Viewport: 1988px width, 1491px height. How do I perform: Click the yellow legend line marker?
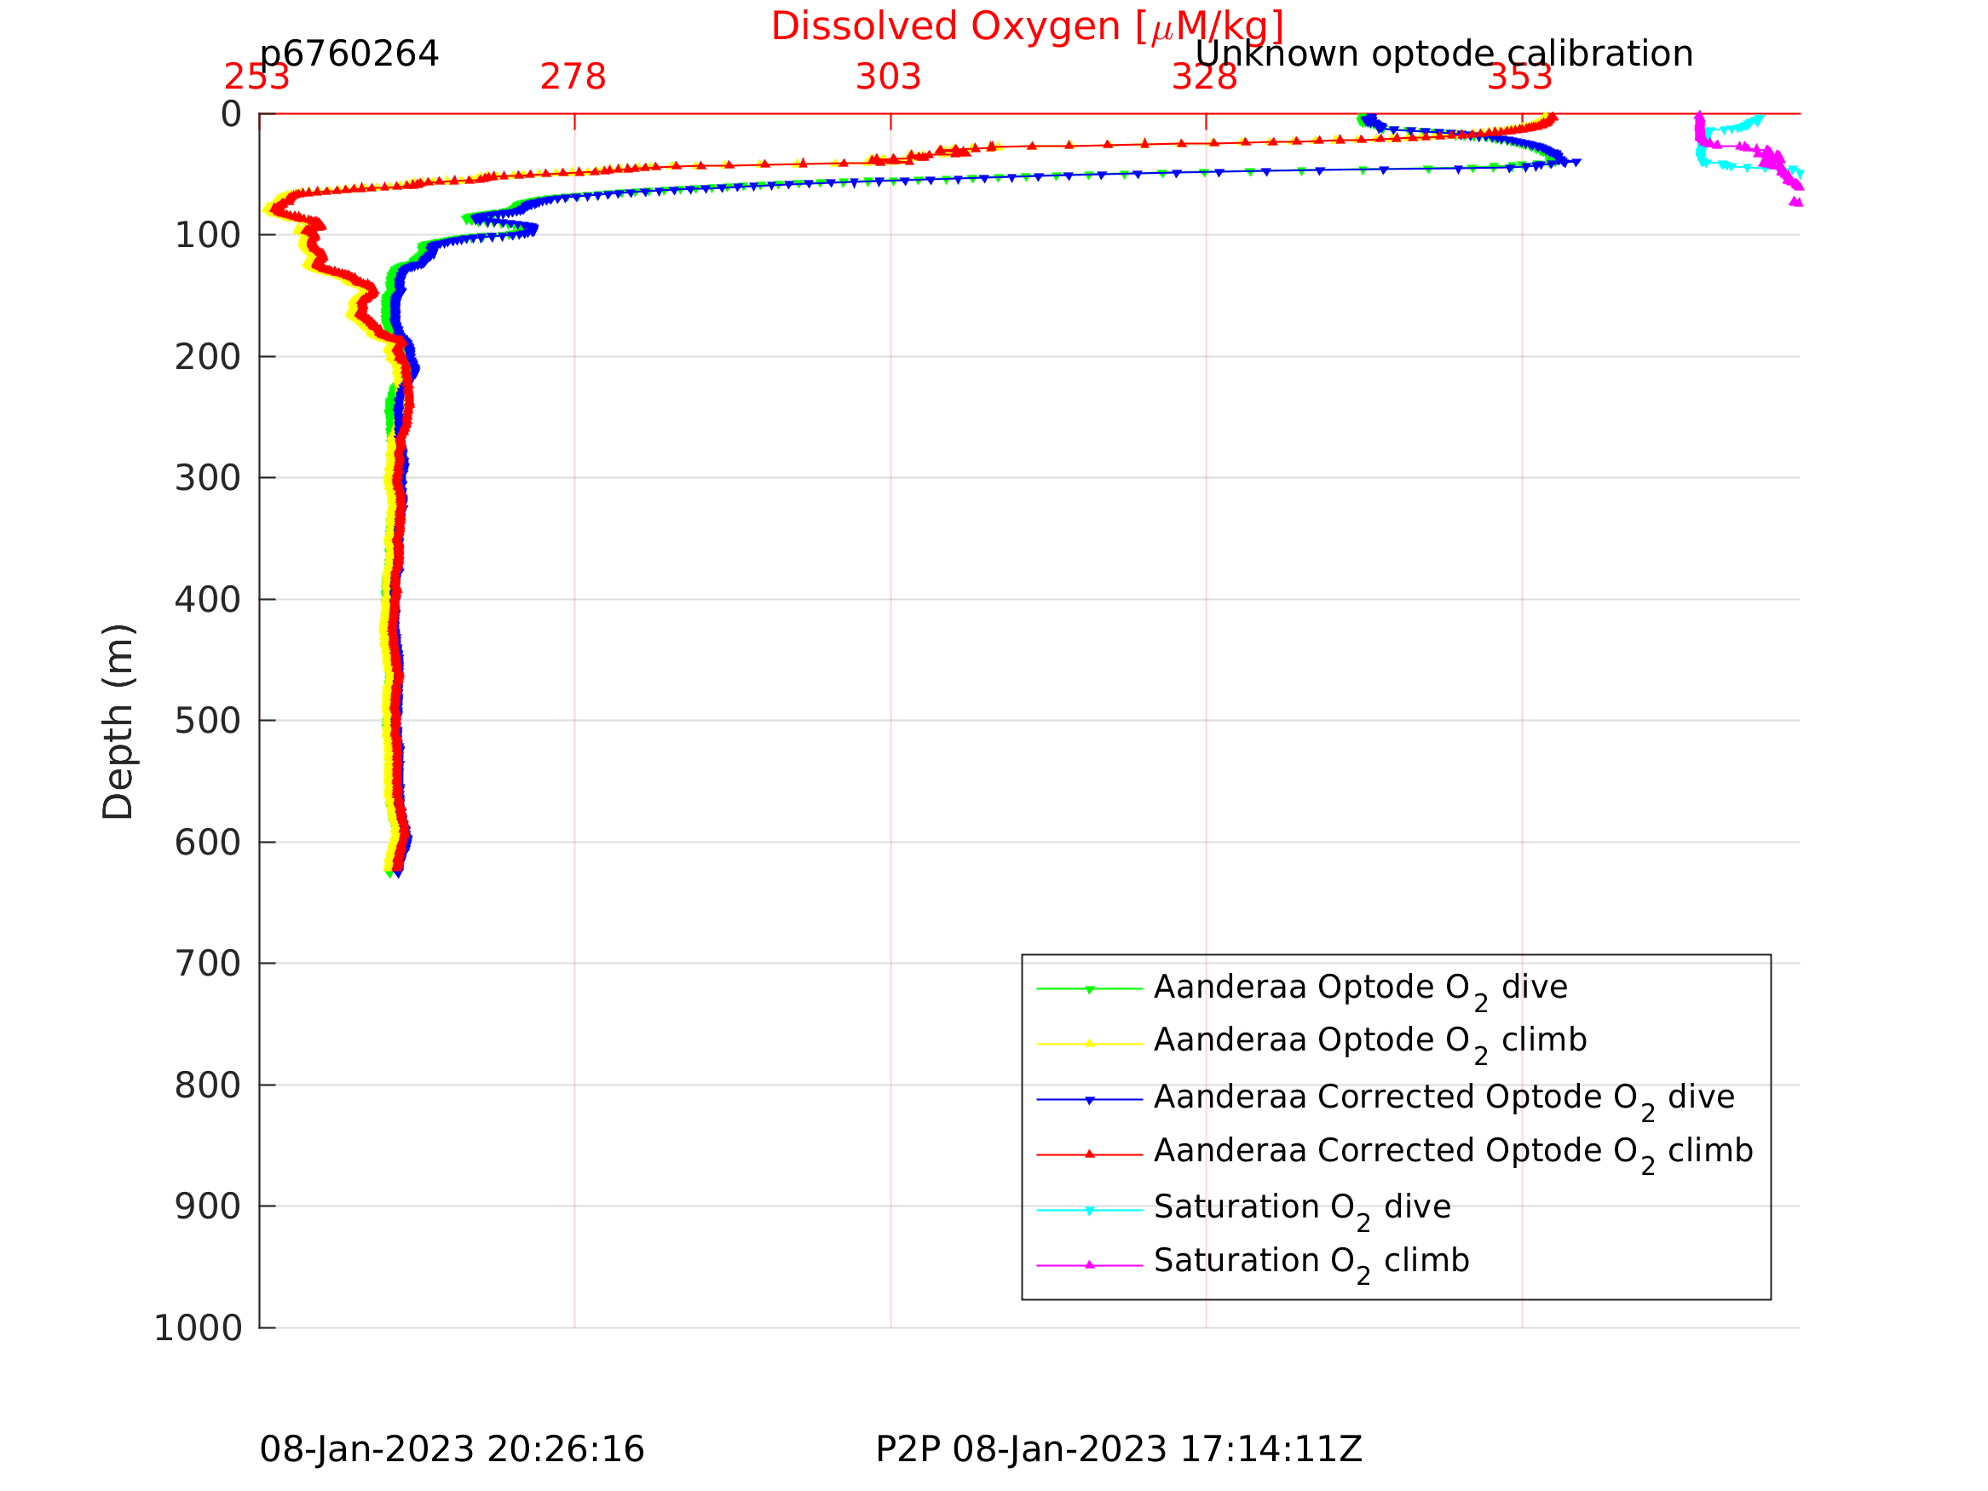pyautogui.click(x=1089, y=1044)
